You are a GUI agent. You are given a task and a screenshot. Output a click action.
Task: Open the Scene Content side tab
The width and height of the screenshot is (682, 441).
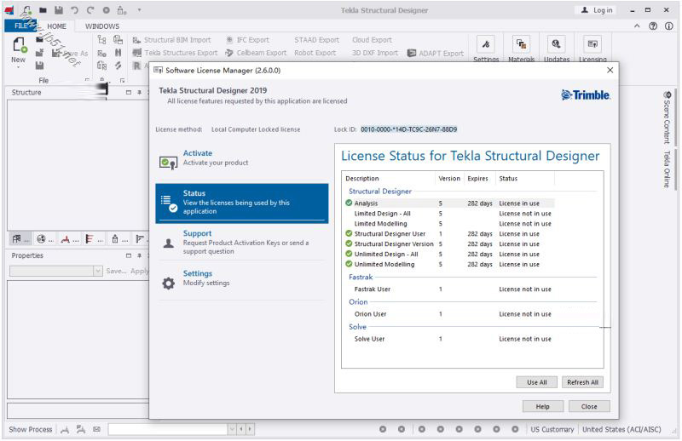pyautogui.click(x=667, y=117)
